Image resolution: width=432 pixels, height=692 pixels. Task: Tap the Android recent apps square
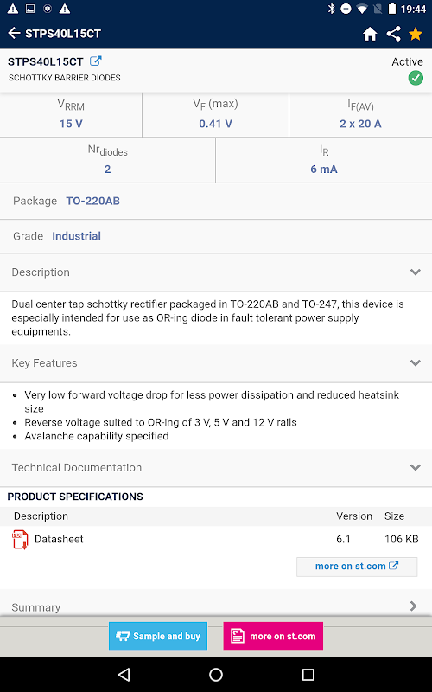[x=308, y=675]
